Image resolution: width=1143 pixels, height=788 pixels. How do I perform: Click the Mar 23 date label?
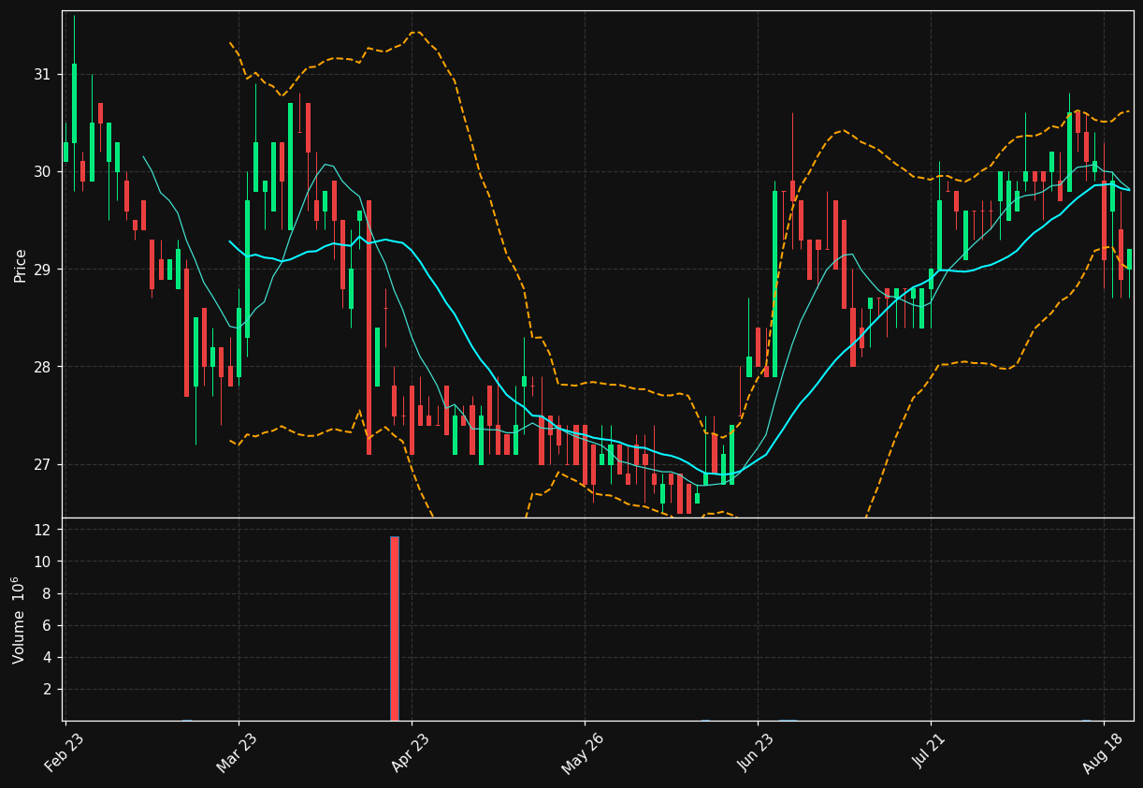(238, 752)
